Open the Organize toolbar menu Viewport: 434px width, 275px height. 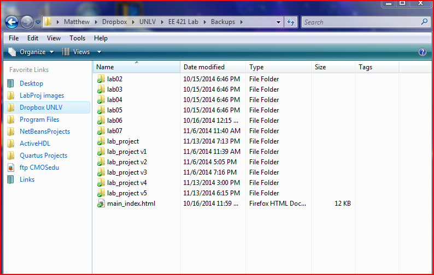point(31,52)
